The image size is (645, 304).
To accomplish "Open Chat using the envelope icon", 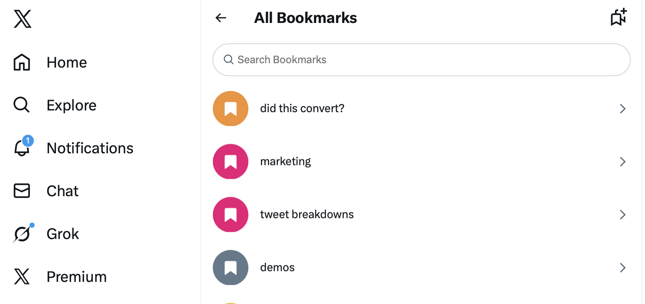I will (21, 191).
